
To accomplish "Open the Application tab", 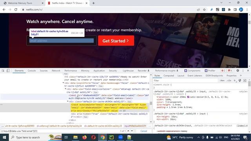I will 99,70.
